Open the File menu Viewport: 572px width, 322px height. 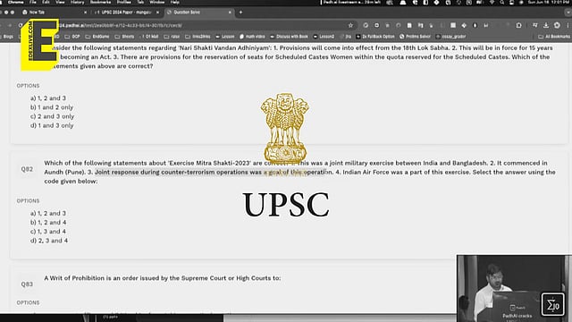(33, 2)
